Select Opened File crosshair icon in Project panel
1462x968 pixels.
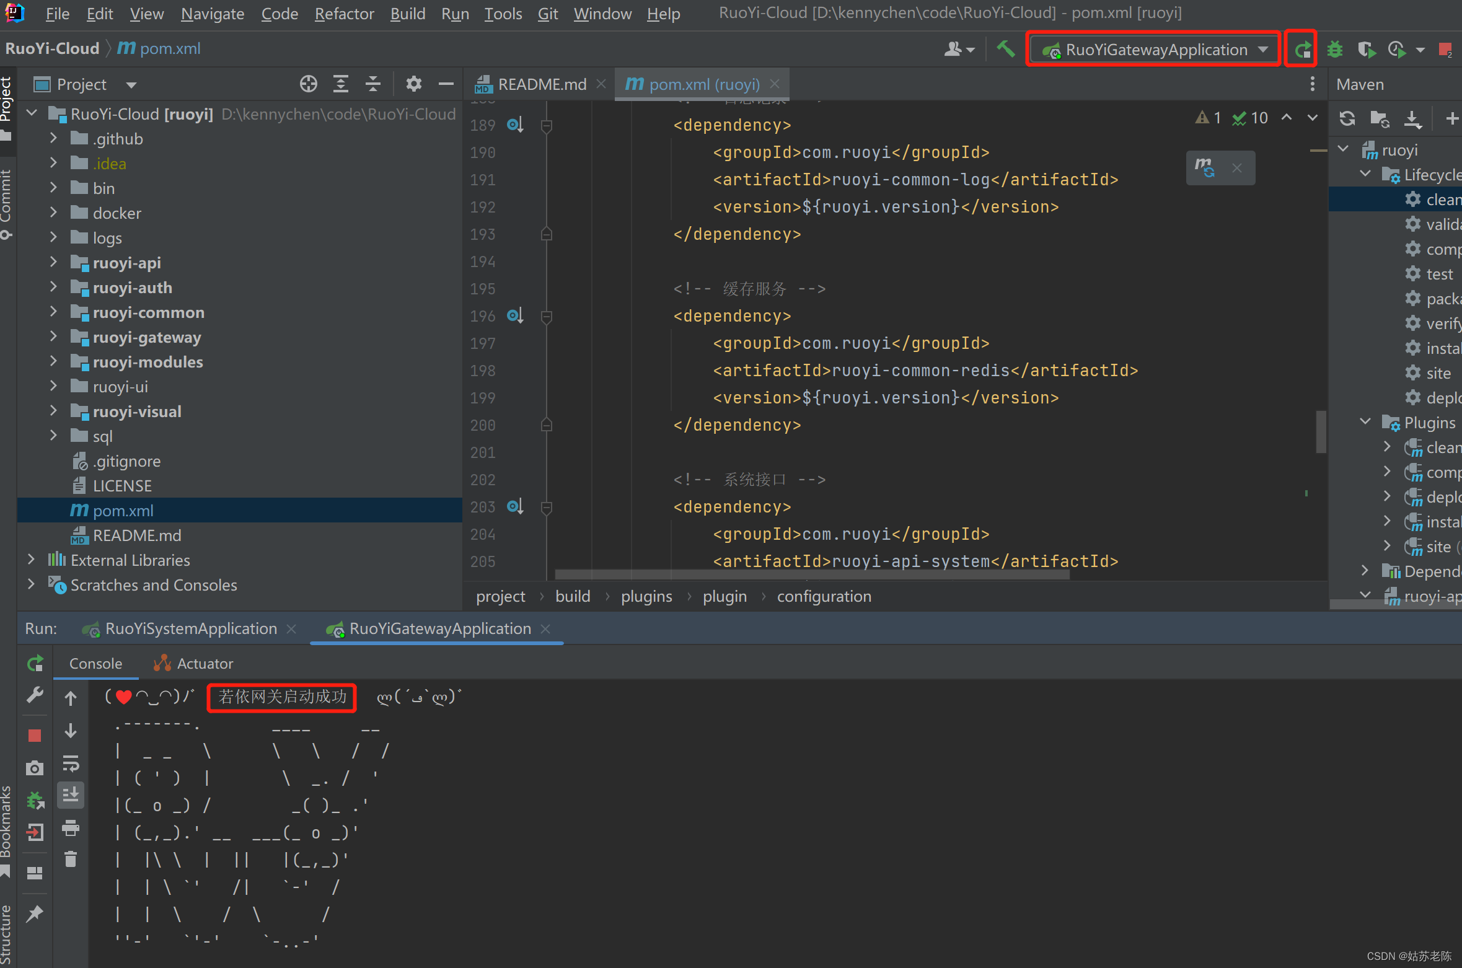point(308,84)
